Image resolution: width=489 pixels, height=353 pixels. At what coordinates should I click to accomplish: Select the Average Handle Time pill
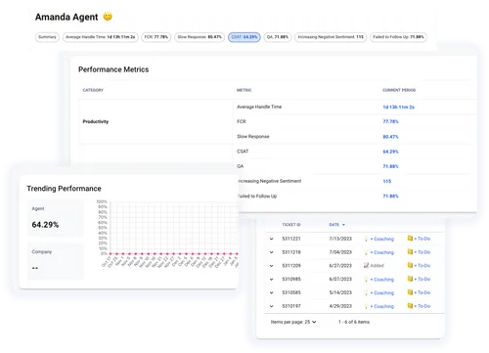tap(101, 37)
